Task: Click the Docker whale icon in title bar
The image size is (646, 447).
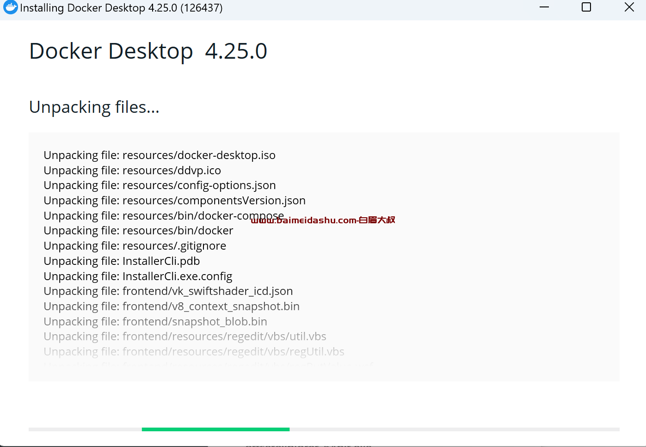Action: click(x=10, y=7)
